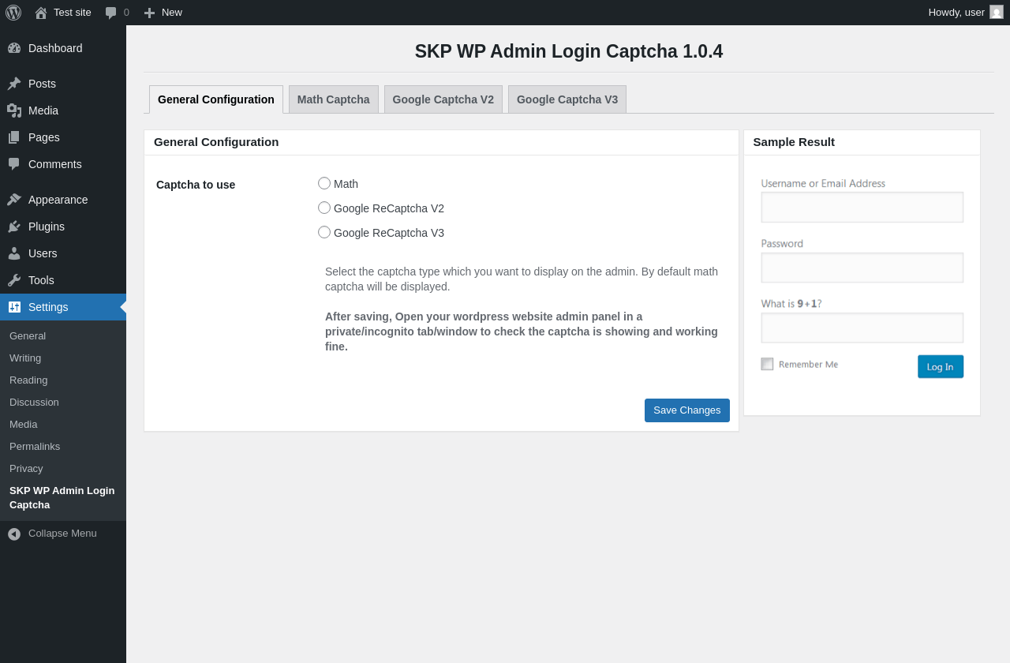Open the Appearance menu label
The width and height of the screenshot is (1010, 663).
(x=58, y=200)
